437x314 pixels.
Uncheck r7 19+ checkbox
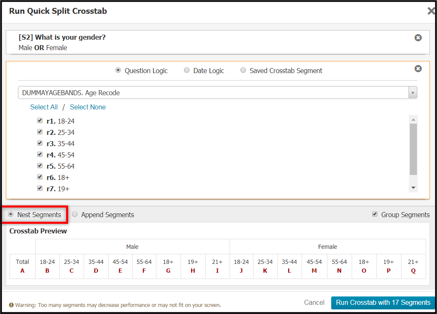[x=40, y=188]
